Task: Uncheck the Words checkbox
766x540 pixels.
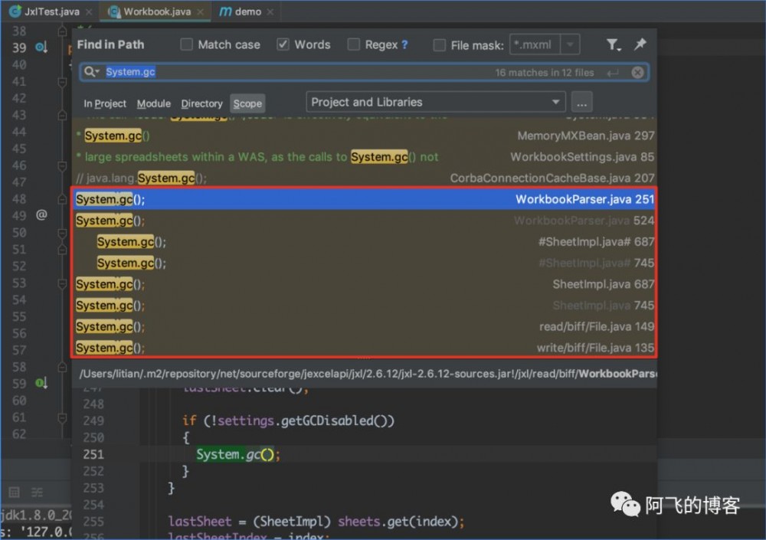Action: [283, 45]
